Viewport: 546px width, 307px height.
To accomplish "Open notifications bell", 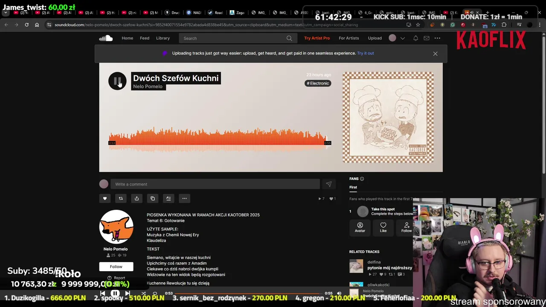I will (415, 38).
